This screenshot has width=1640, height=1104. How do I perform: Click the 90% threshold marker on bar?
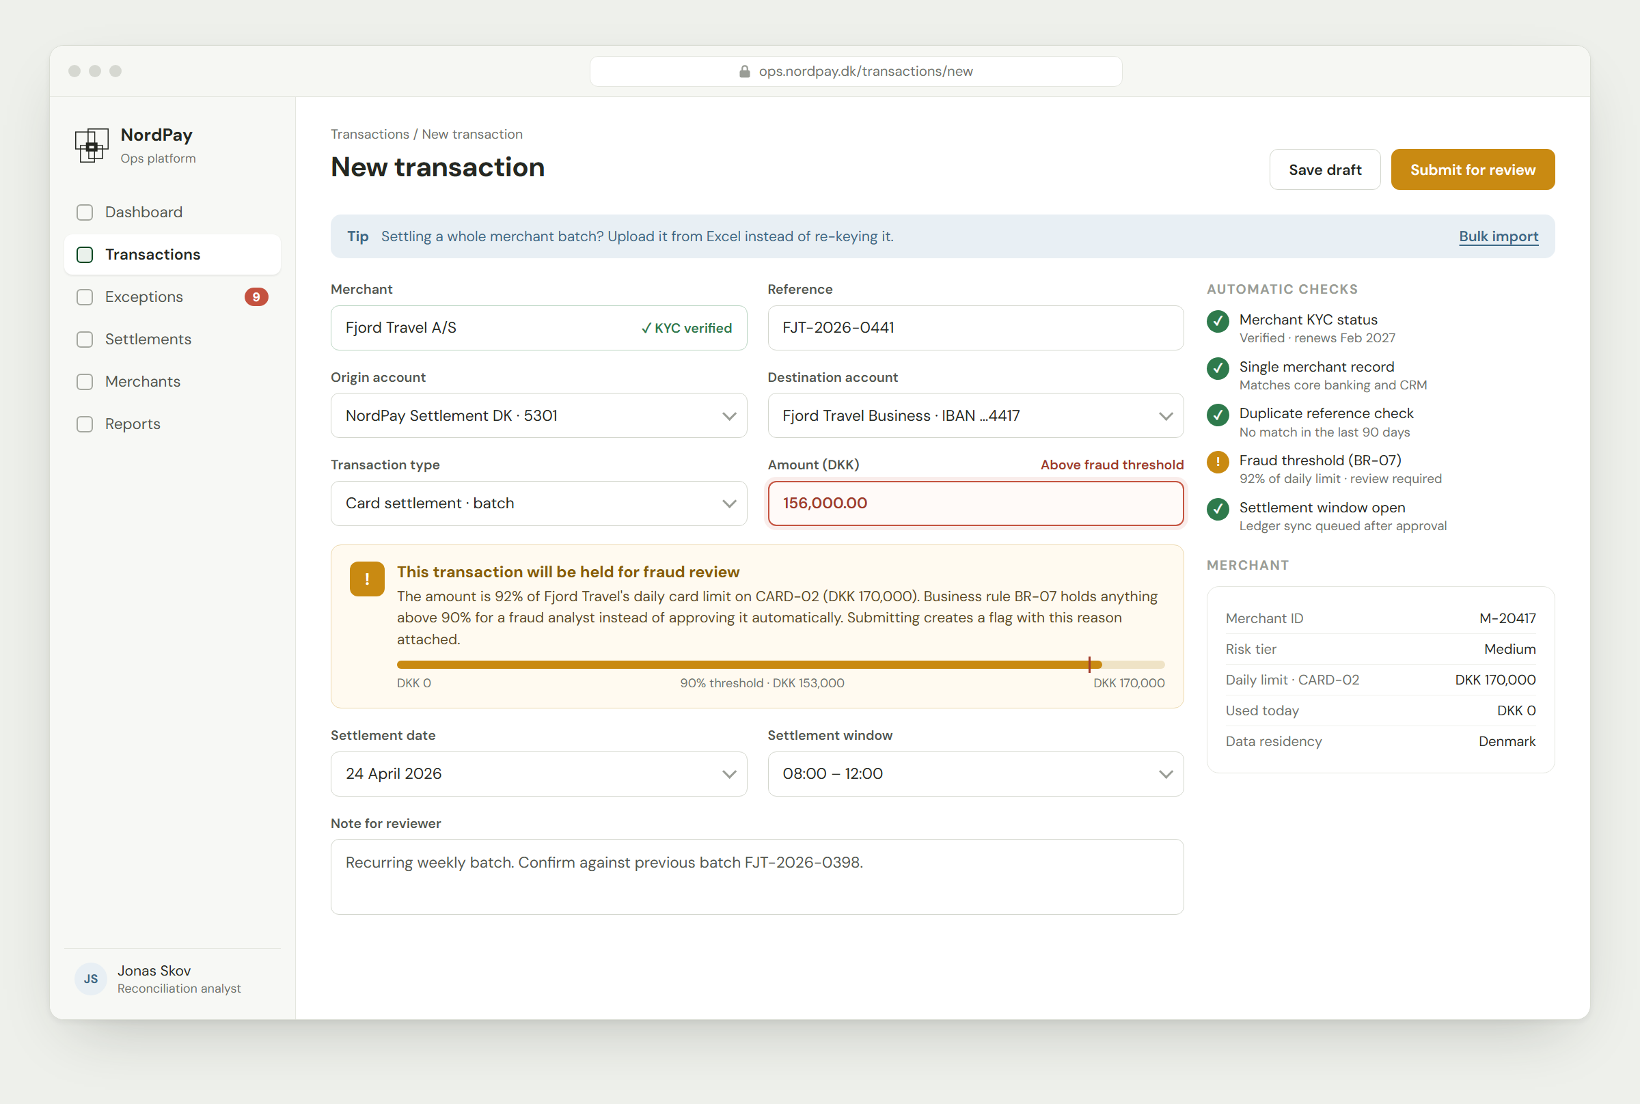point(1089,664)
